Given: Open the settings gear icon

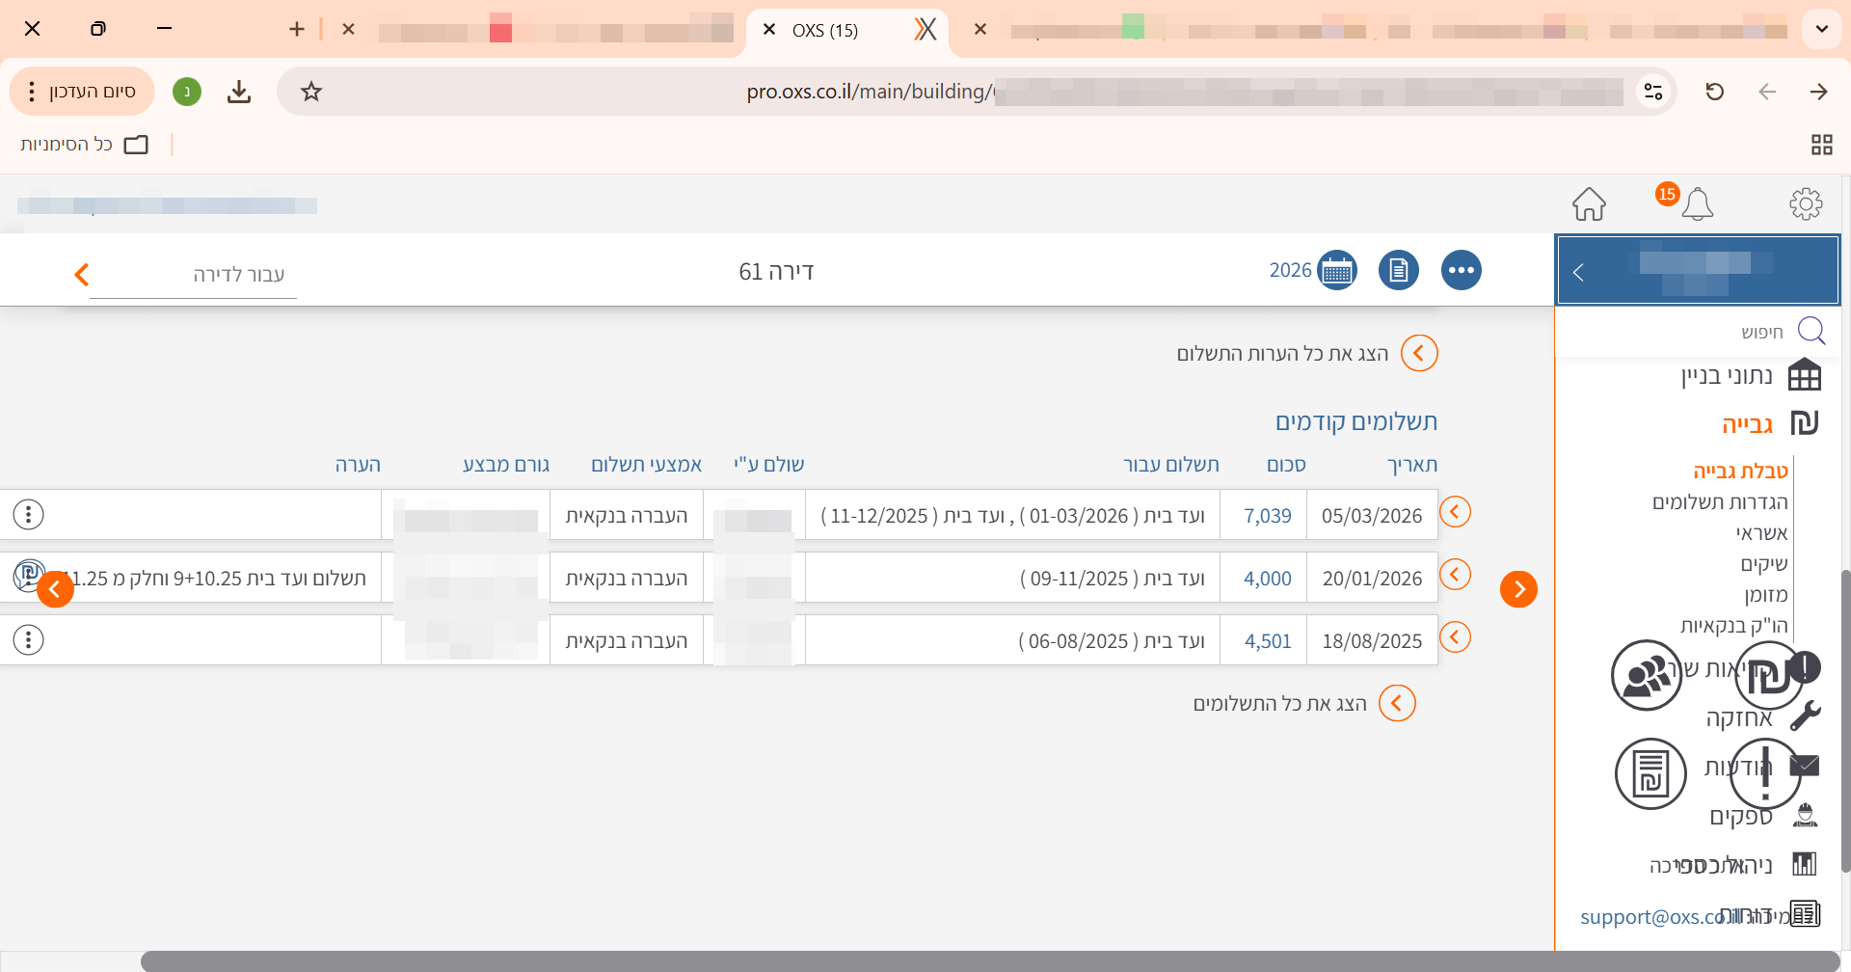Looking at the screenshot, I should pyautogui.click(x=1805, y=204).
